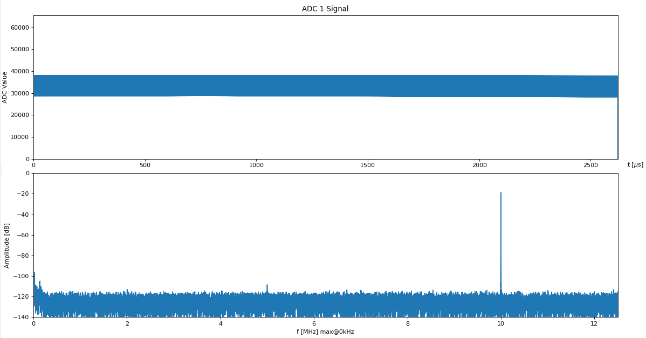Click the blue ADC signal band
The height and width of the screenshot is (338, 646).
[x=326, y=86]
